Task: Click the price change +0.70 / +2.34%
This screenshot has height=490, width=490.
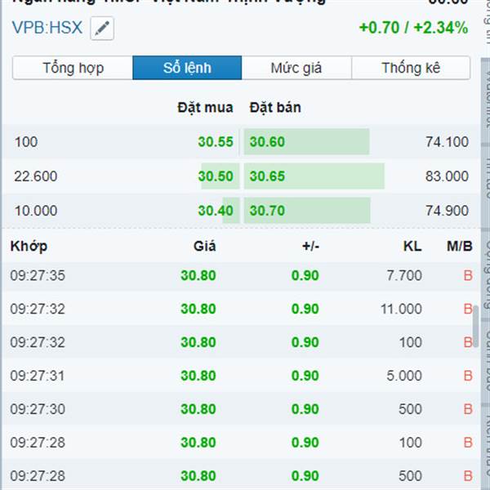Action: [x=414, y=28]
